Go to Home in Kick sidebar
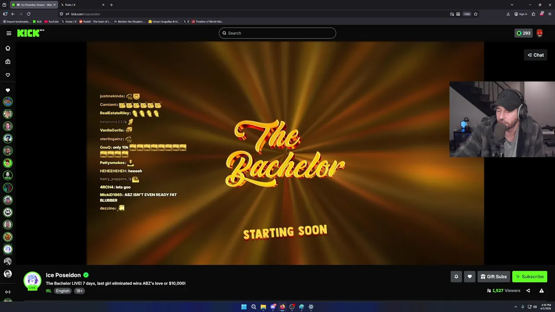 click(x=8, y=48)
